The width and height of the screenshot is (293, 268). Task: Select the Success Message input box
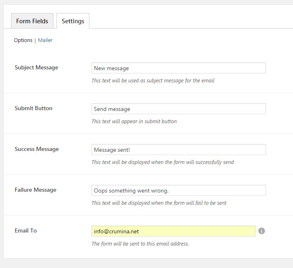(178, 150)
